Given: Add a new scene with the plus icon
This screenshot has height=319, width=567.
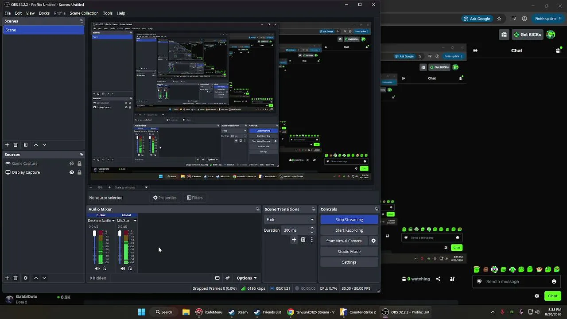Looking at the screenshot, I should pyautogui.click(x=7, y=145).
